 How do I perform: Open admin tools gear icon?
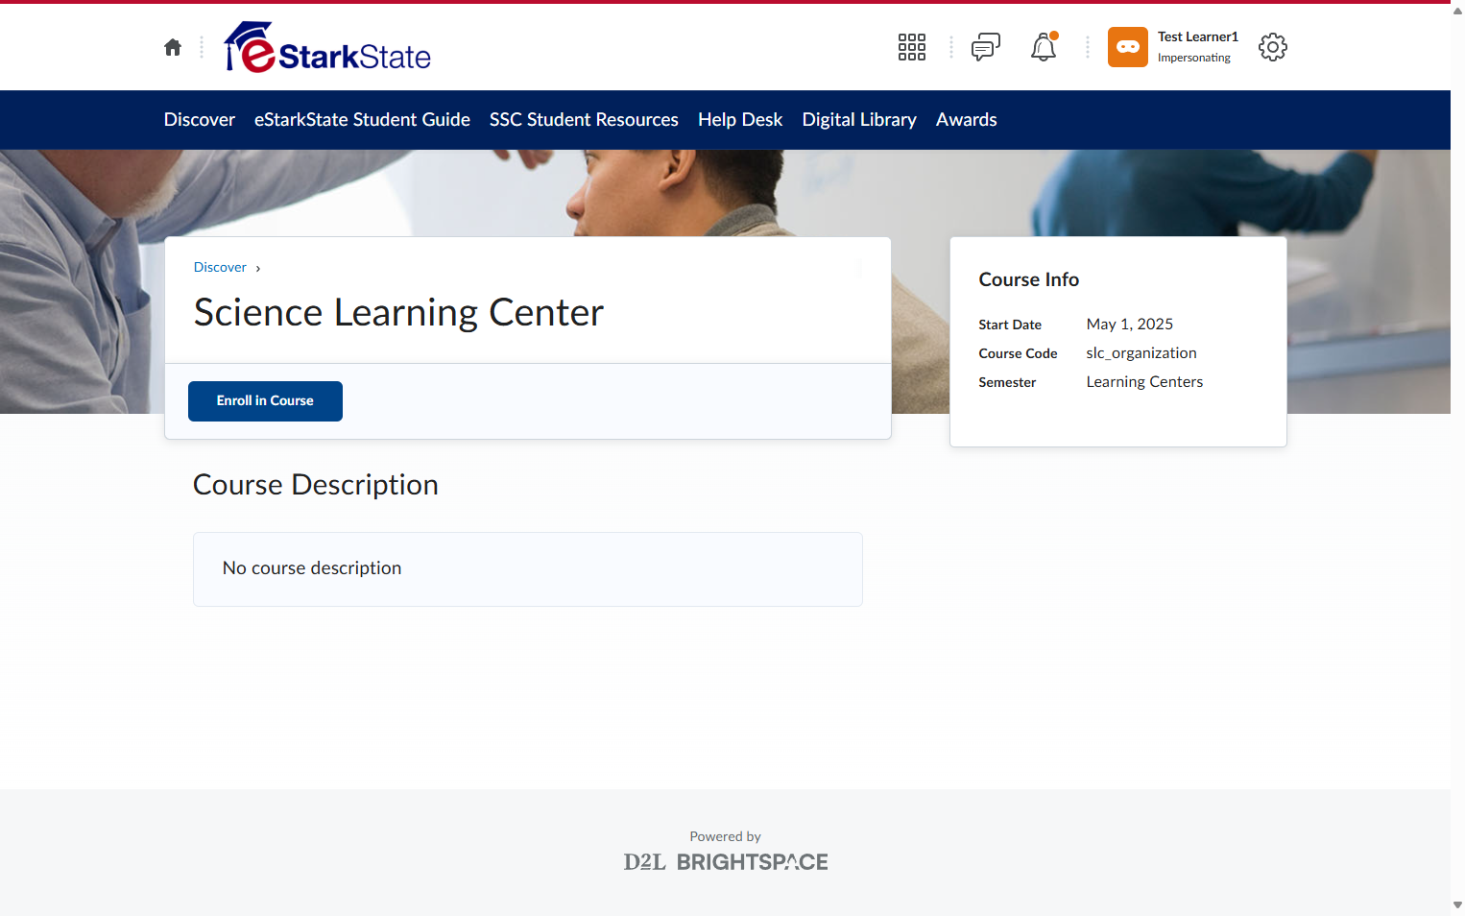[x=1273, y=47]
